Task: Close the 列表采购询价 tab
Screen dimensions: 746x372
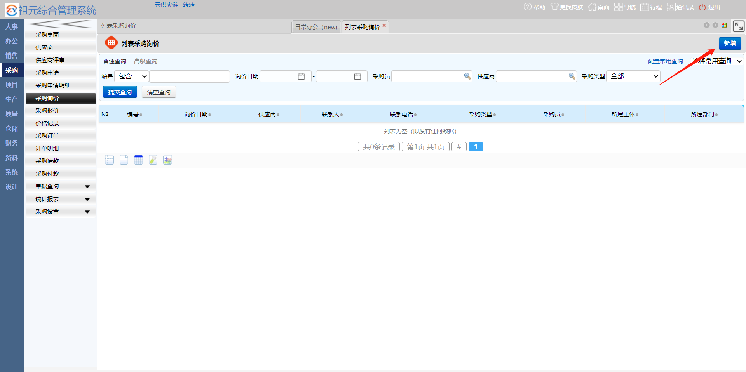Action: pyautogui.click(x=384, y=25)
